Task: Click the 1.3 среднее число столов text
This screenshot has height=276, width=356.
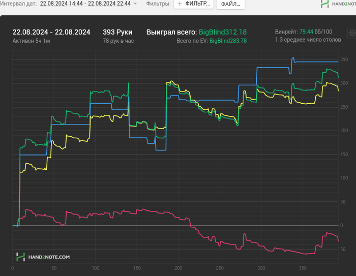Action: pos(308,40)
